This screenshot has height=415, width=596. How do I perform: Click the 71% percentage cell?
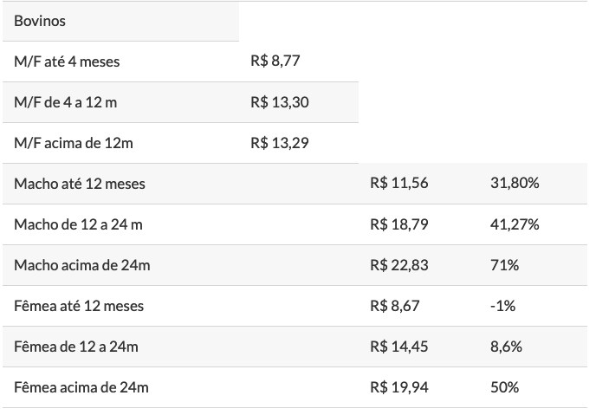tap(504, 265)
